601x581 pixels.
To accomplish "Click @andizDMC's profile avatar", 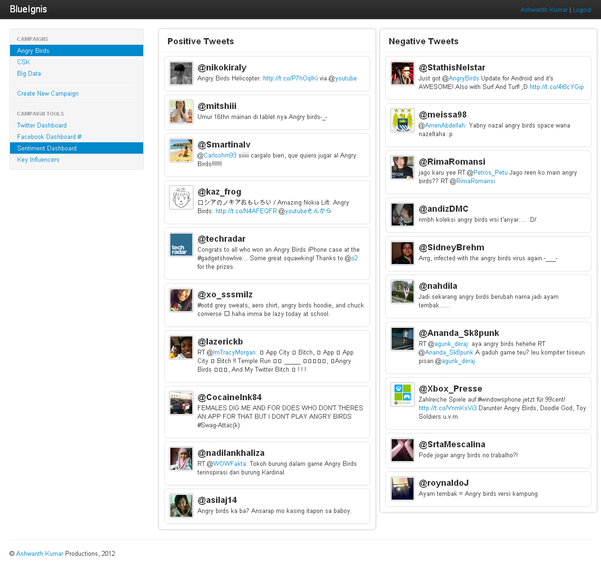I will (x=403, y=215).
